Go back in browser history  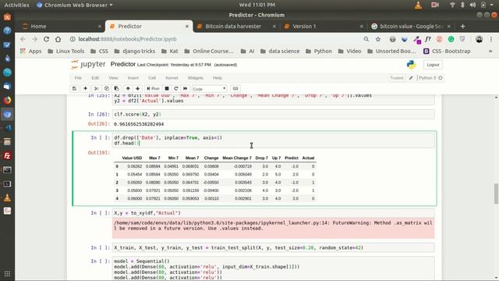tap(23, 39)
